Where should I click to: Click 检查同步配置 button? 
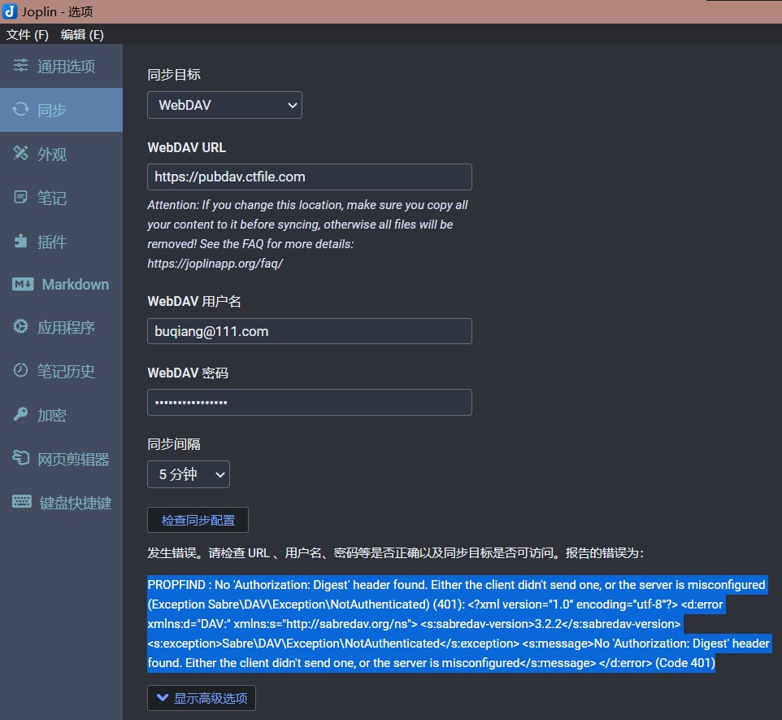pyautogui.click(x=198, y=520)
